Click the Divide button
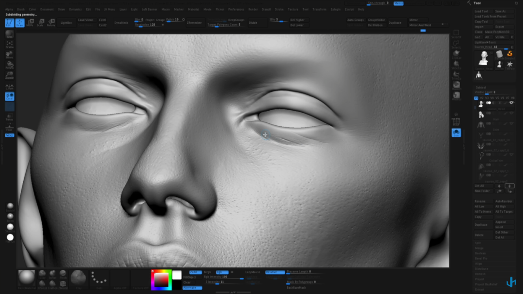The width and height of the screenshot is (523, 294). pos(253,23)
